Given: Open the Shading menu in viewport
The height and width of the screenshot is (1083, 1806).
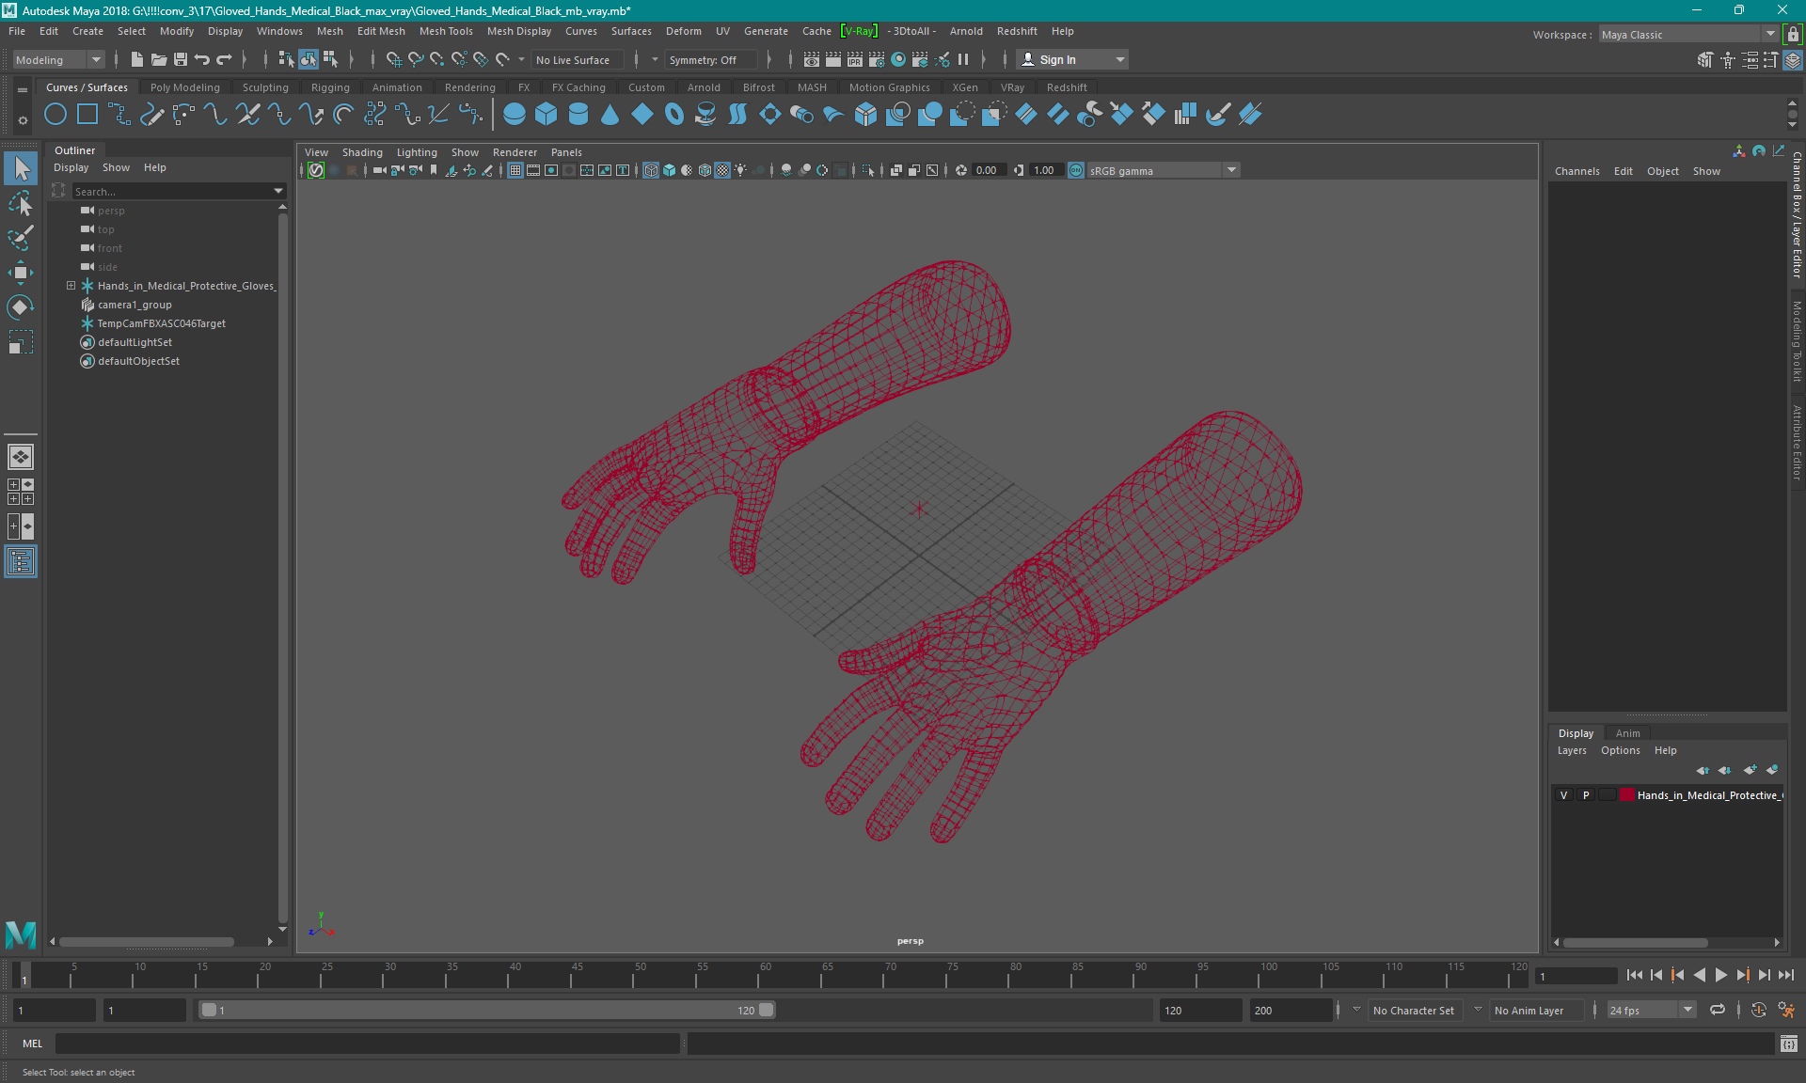Looking at the screenshot, I should (x=362, y=152).
